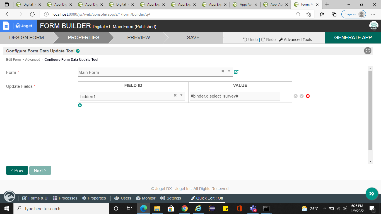
Task: Clear the Main Form selection
Action: [223, 71]
